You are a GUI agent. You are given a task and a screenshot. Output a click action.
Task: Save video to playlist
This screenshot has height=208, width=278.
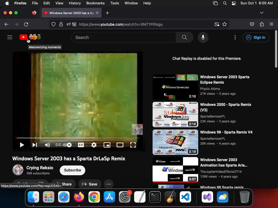[x=90, y=184]
